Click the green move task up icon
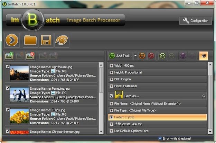 (162, 56)
